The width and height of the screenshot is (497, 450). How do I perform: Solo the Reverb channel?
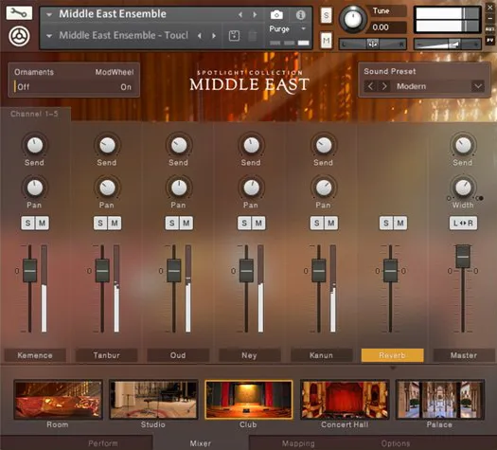point(386,223)
